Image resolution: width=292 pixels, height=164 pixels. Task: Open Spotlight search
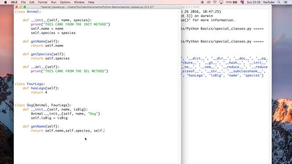(x=279, y=2)
